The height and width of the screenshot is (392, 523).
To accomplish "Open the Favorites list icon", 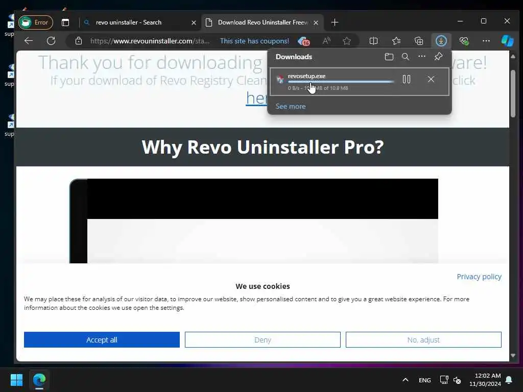I will tap(396, 41).
